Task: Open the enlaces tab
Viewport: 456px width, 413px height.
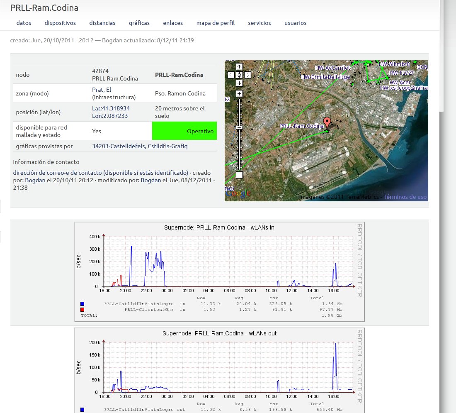Action: click(x=173, y=23)
